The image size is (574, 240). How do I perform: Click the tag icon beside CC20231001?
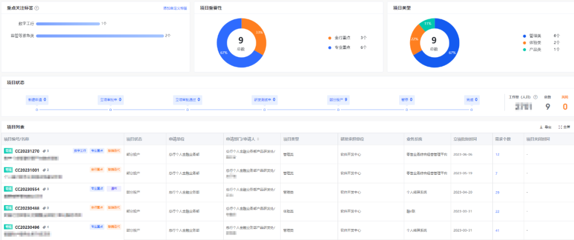click(x=44, y=170)
